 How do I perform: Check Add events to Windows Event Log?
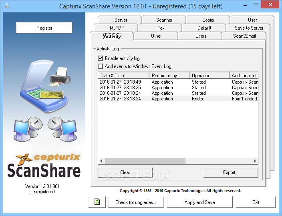pos(101,66)
